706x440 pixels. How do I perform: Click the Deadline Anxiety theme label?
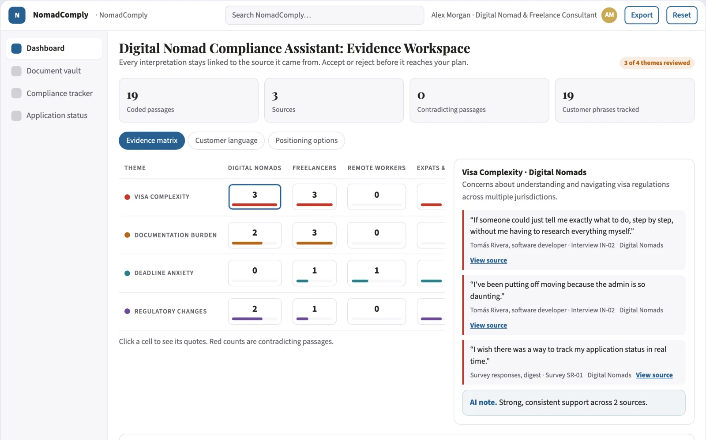[x=164, y=273]
